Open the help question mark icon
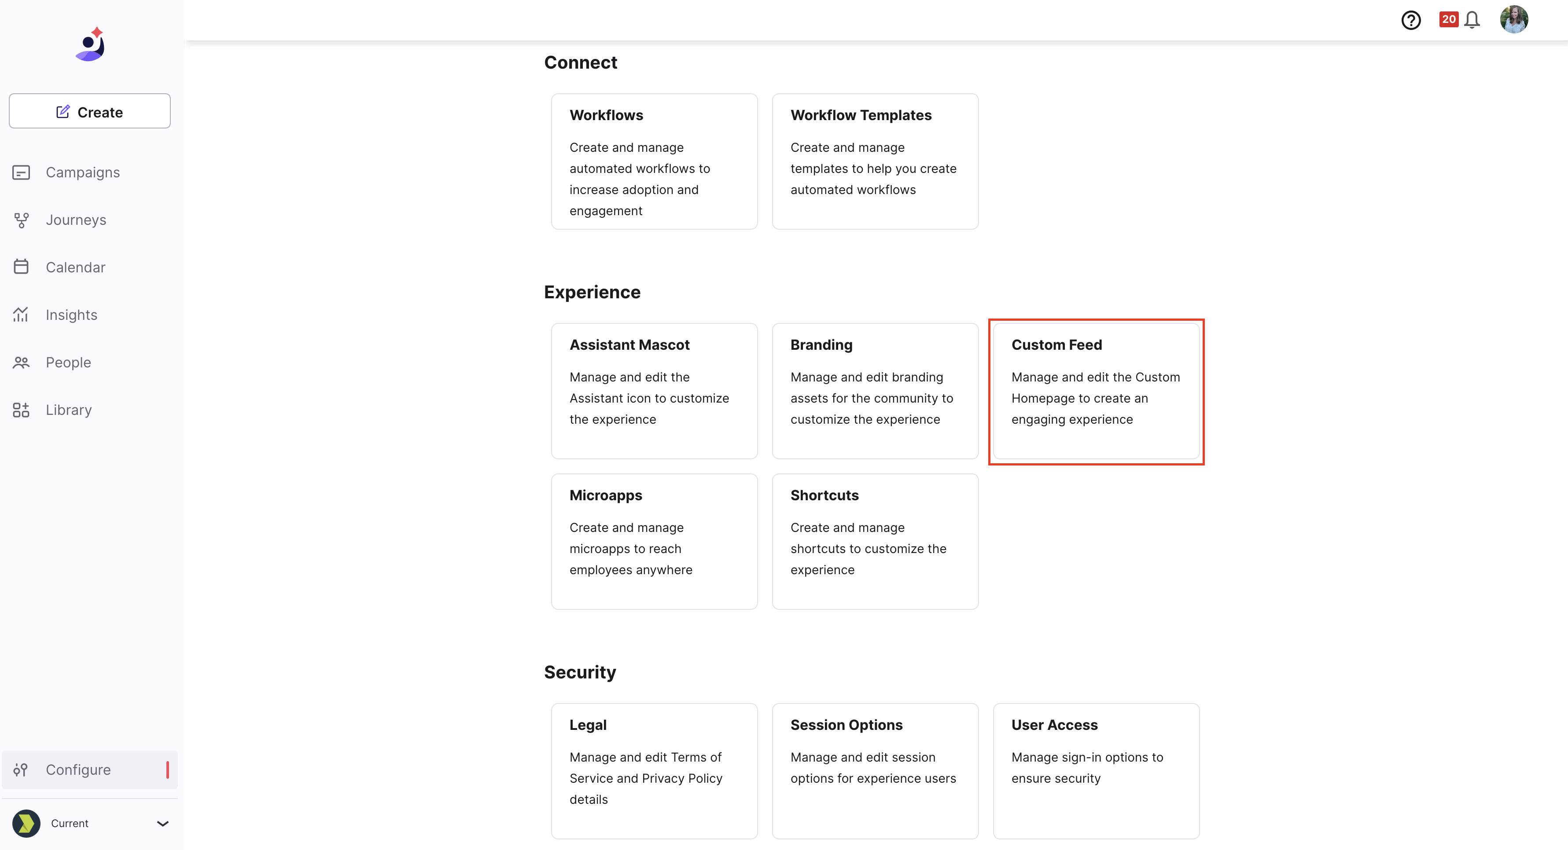 [1410, 20]
